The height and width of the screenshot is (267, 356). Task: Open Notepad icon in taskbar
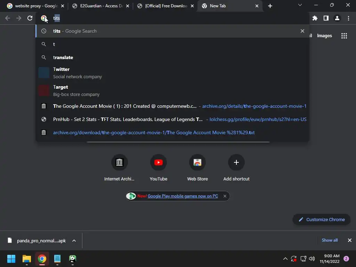[x=57, y=259]
